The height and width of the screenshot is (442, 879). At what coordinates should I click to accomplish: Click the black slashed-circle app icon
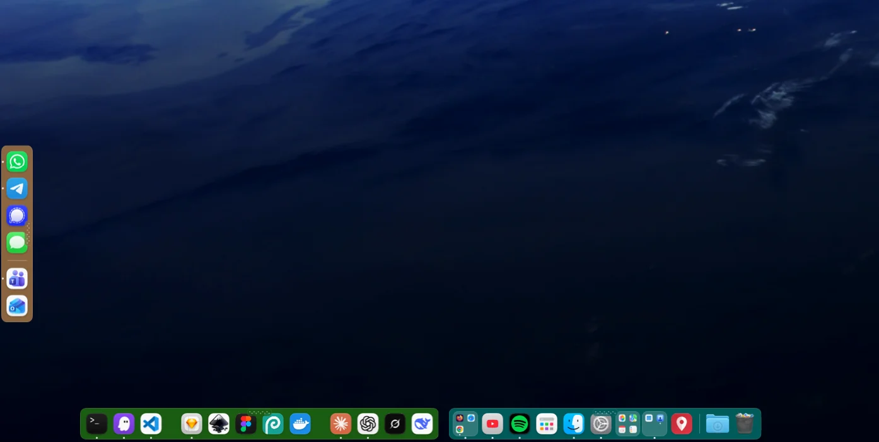click(395, 424)
